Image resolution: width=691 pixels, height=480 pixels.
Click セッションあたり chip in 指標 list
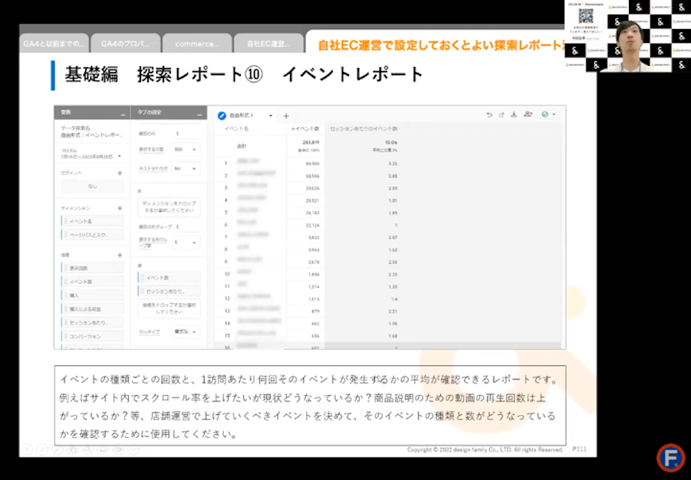tap(92, 322)
